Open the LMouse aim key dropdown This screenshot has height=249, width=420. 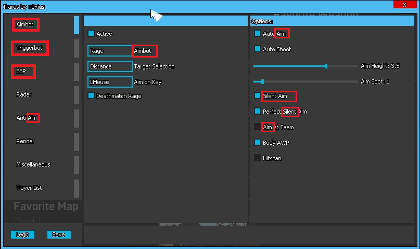[110, 82]
